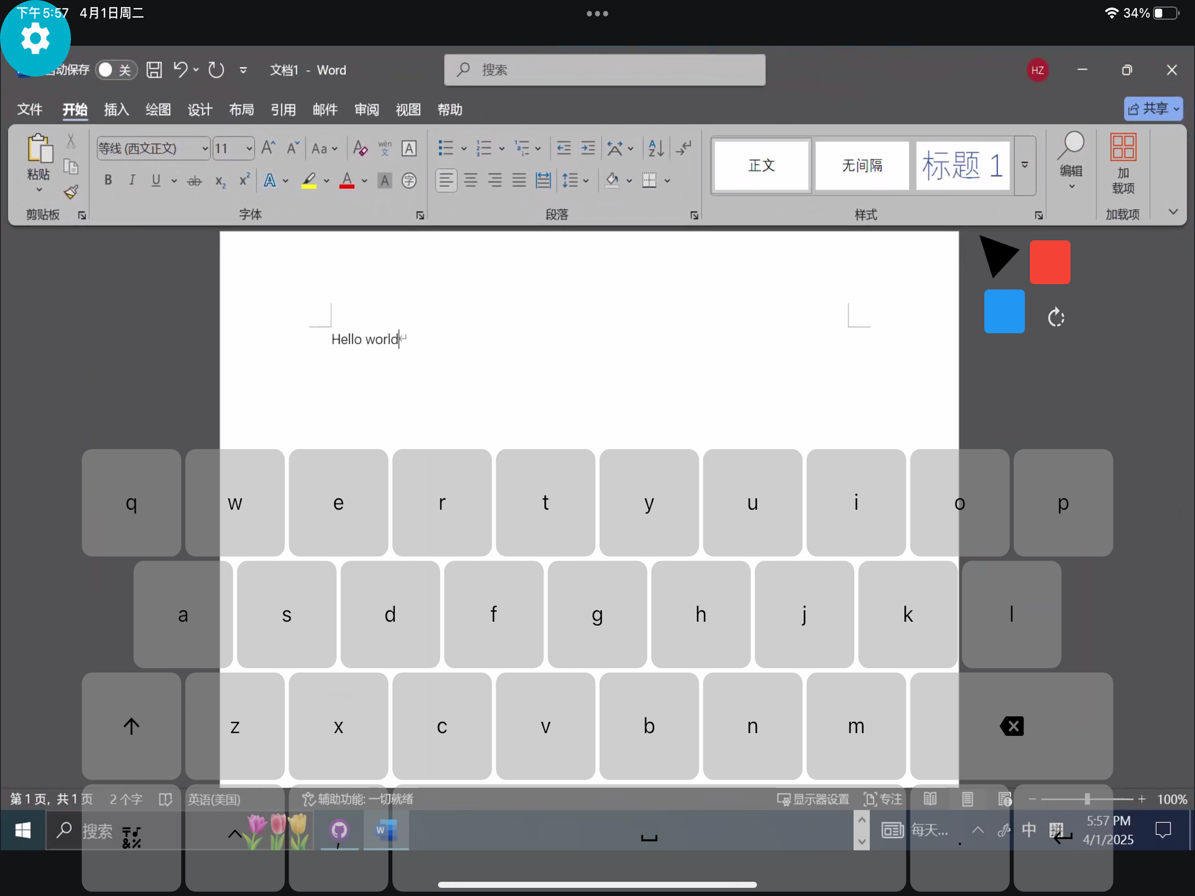Open the blue settings gear overlay
The height and width of the screenshot is (896, 1195).
(x=35, y=38)
